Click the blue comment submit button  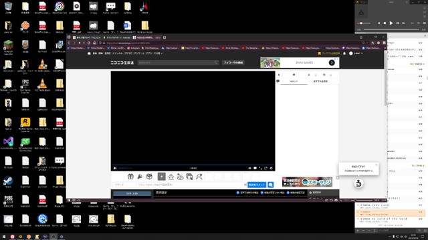coord(257,185)
